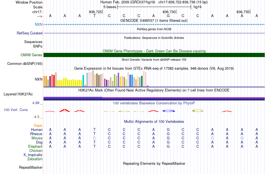The height and width of the screenshot is (174, 265).
Task: Click the sequence direction arrow '--->'
Action: coord(39,16)
